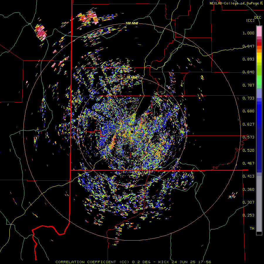The height and width of the screenshot is (264, 264).
Task: Select the 0.893 legend value
Action: click(248, 59)
